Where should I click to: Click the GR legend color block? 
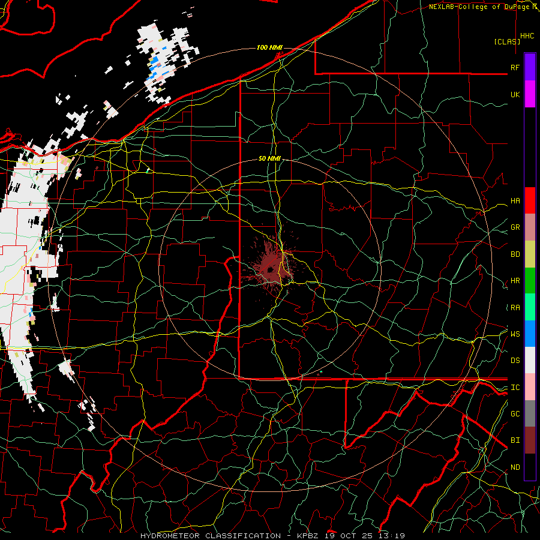530,227
